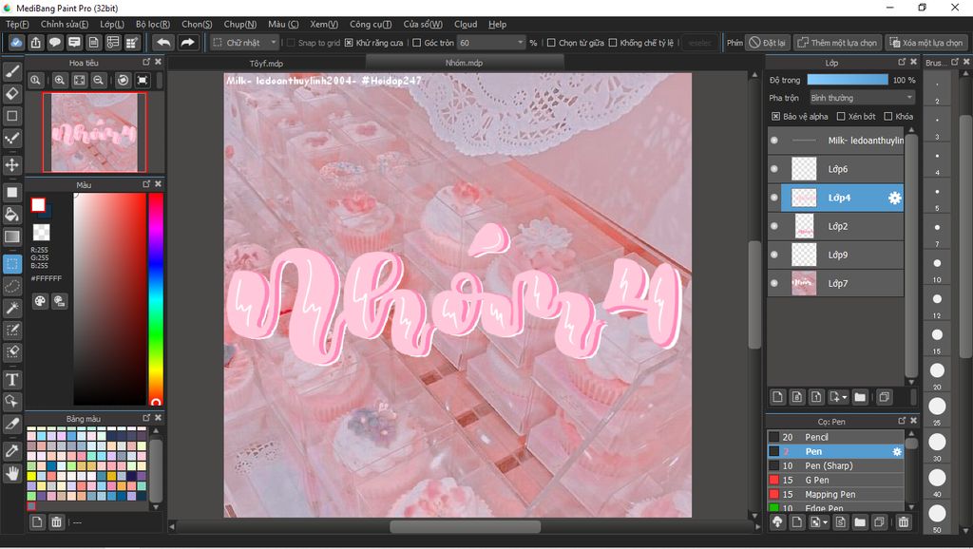Select the Magic Wand tool

click(x=11, y=309)
